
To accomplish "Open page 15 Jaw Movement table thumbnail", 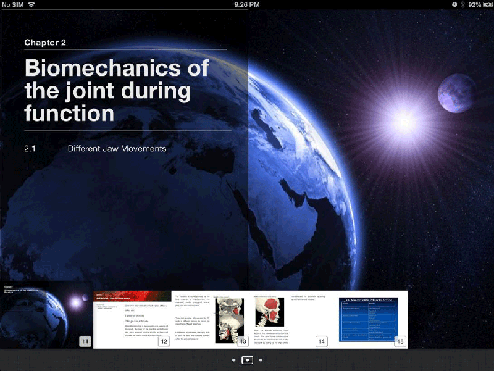I will [x=368, y=320].
